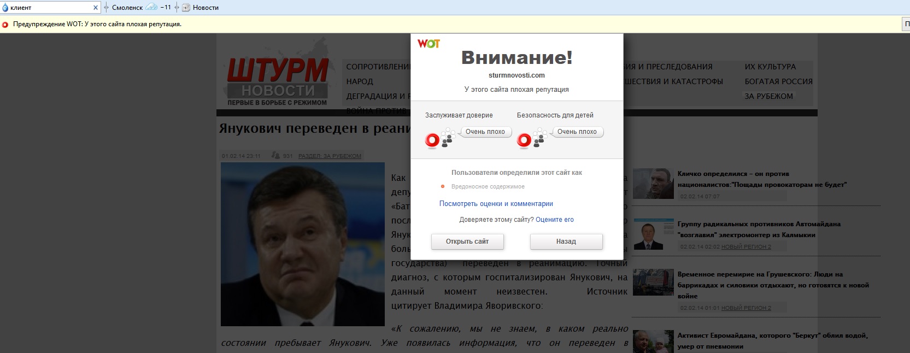
Task: Open the НАРОД menu item
Action: point(360,81)
